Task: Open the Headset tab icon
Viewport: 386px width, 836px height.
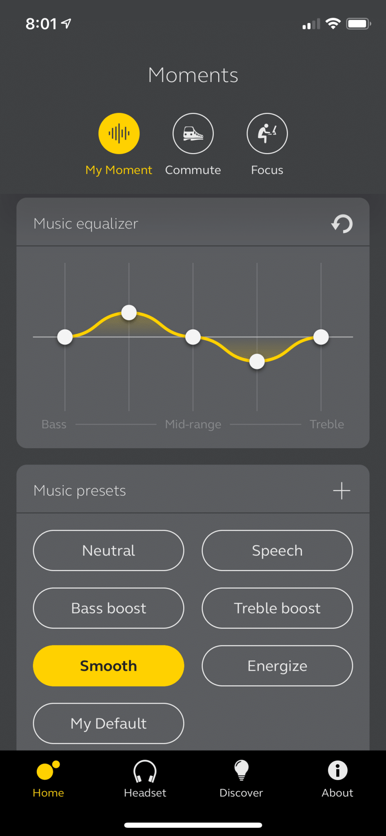Action: 145,771
